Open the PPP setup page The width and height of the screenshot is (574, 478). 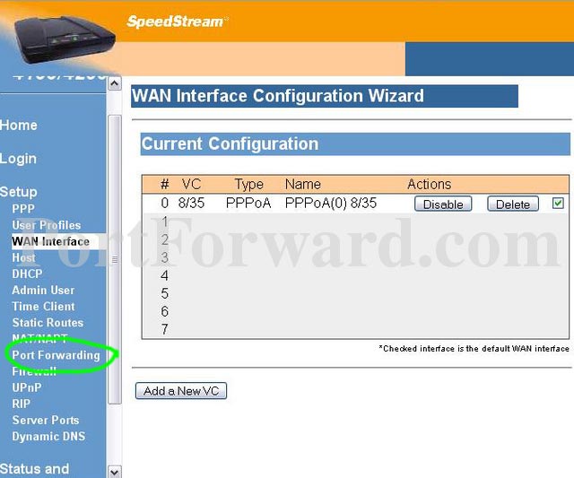click(23, 209)
